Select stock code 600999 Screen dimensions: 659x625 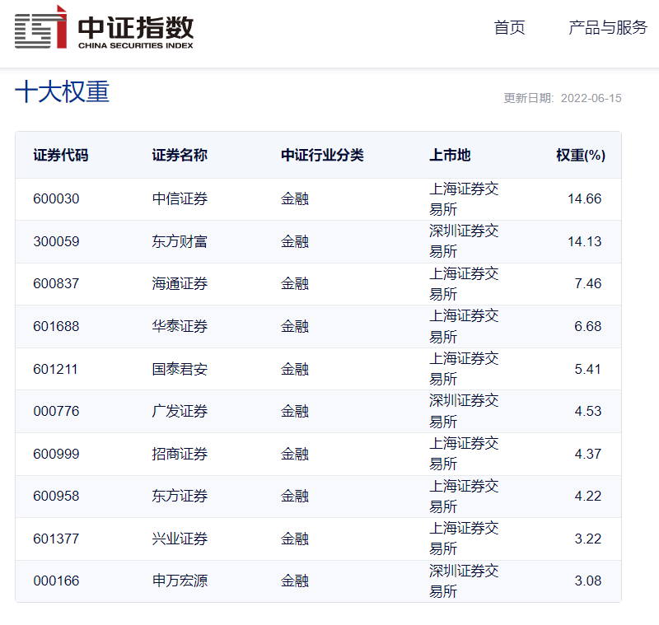pos(56,454)
